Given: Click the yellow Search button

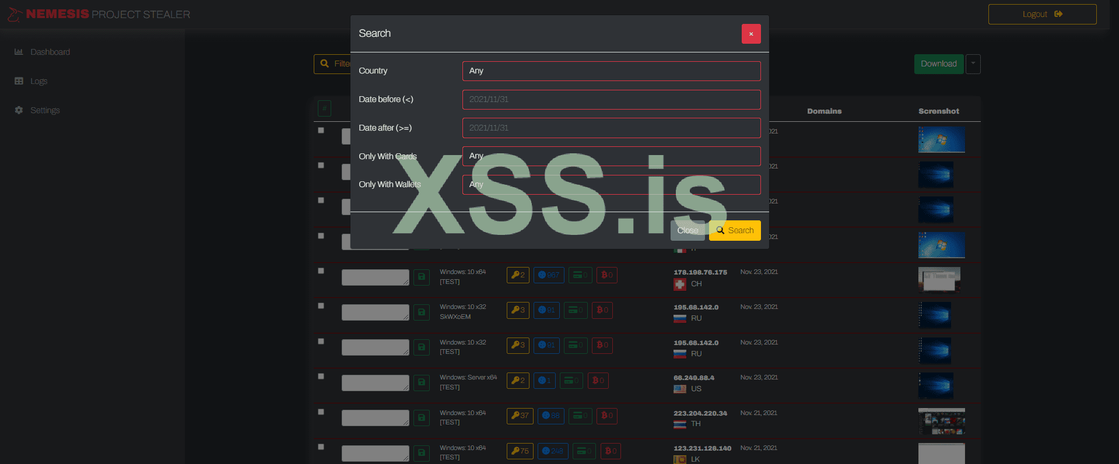Looking at the screenshot, I should [x=735, y=230].
